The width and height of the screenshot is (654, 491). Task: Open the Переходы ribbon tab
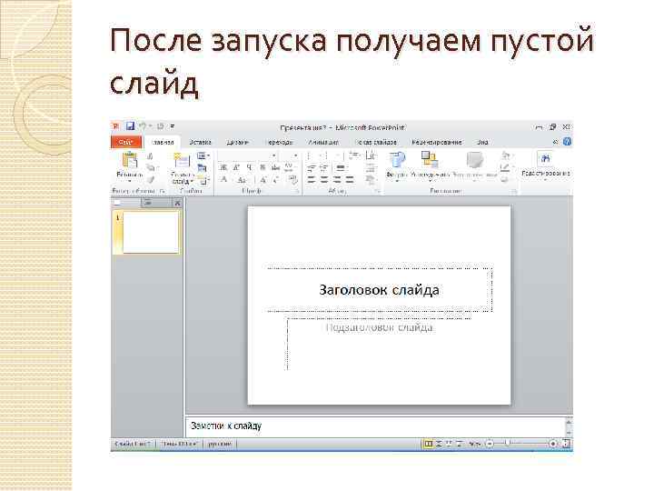[x=279, y=142]
